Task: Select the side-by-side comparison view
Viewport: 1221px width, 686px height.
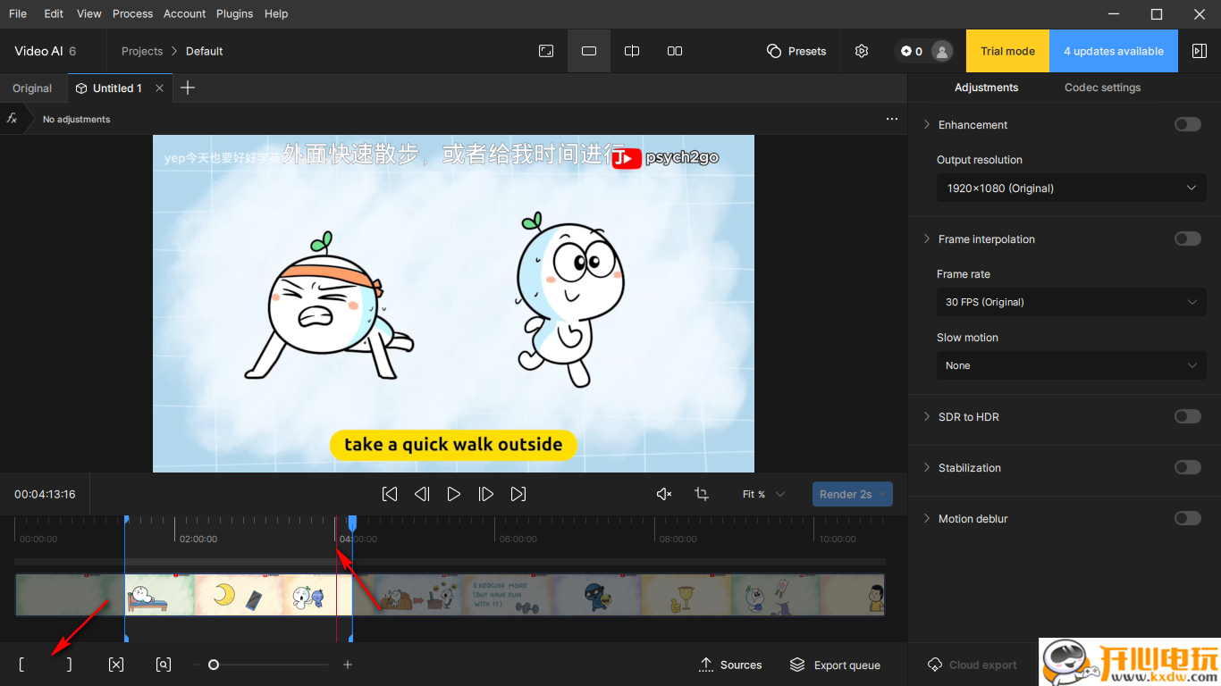Action: (675, 51)
